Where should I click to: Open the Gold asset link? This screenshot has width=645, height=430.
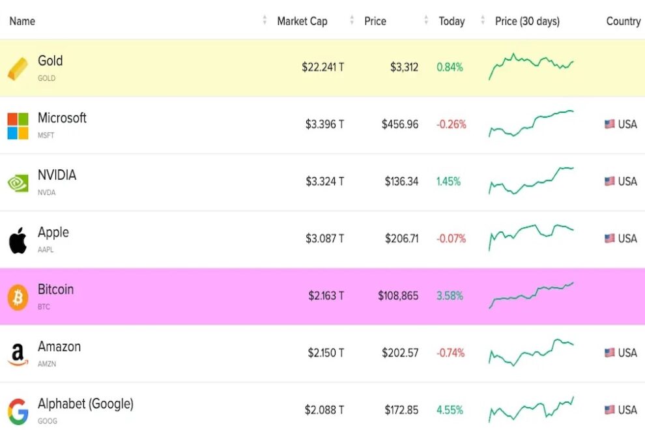50,61
